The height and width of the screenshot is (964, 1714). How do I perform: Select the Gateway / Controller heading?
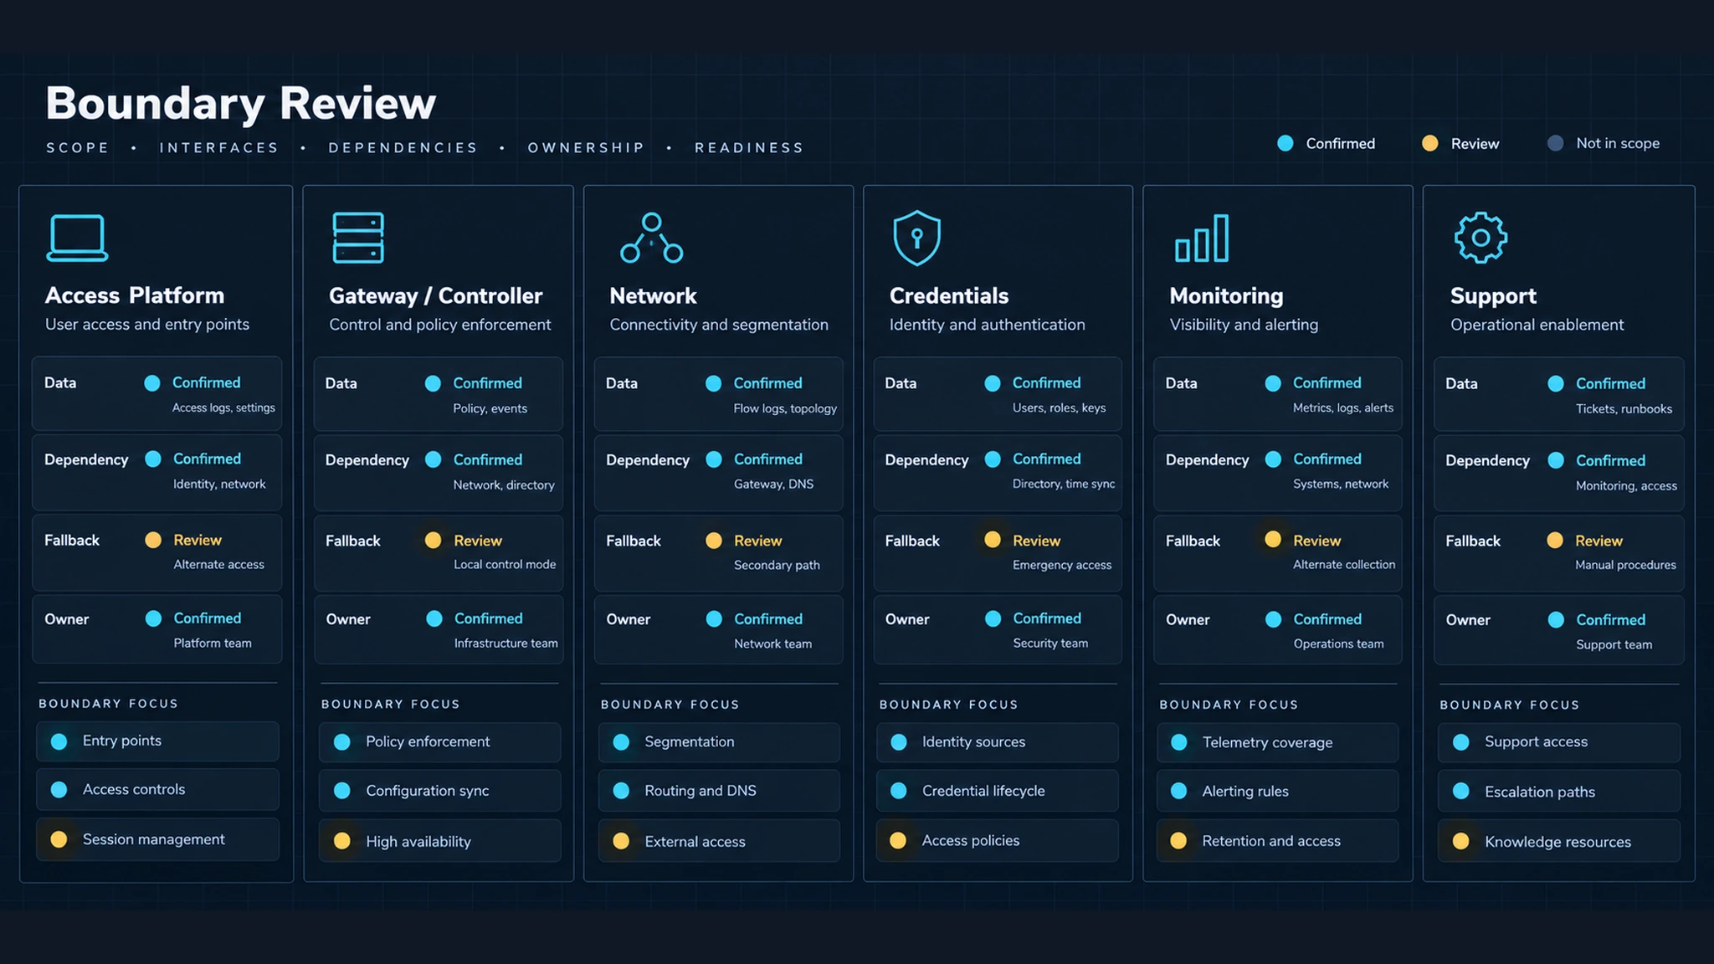point(435,296)
